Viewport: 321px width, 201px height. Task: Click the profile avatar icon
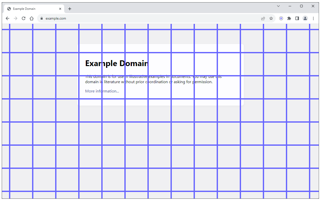[x=305, y=18]
